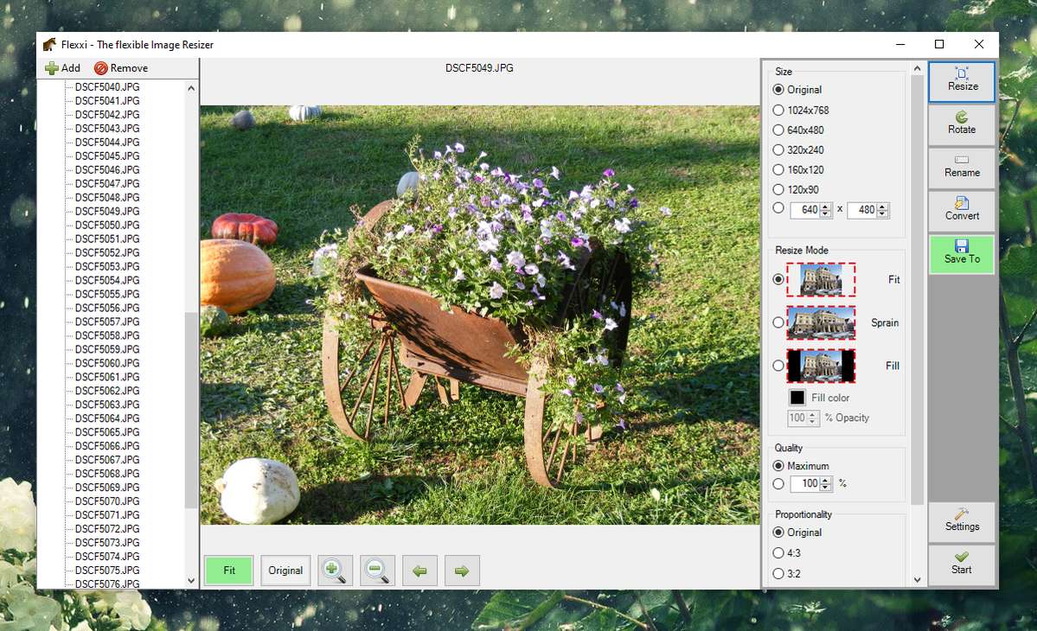Click the Flexxi horse app icon
1037x631 pixels.
click(49, 45)
